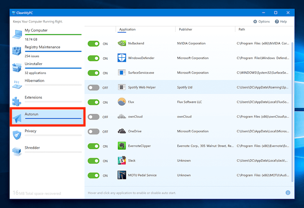Go to the Uninstaller section
Screen dimensions: 304x208
(x=47, y=68)
